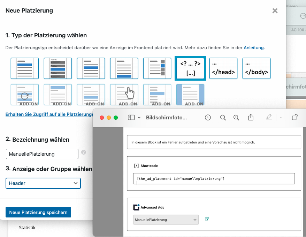This screenshot has width=306, height=237.
Task: Open the ManuellePlatzierung dropdown in Advanced Ads block
Action: point(166,220)
